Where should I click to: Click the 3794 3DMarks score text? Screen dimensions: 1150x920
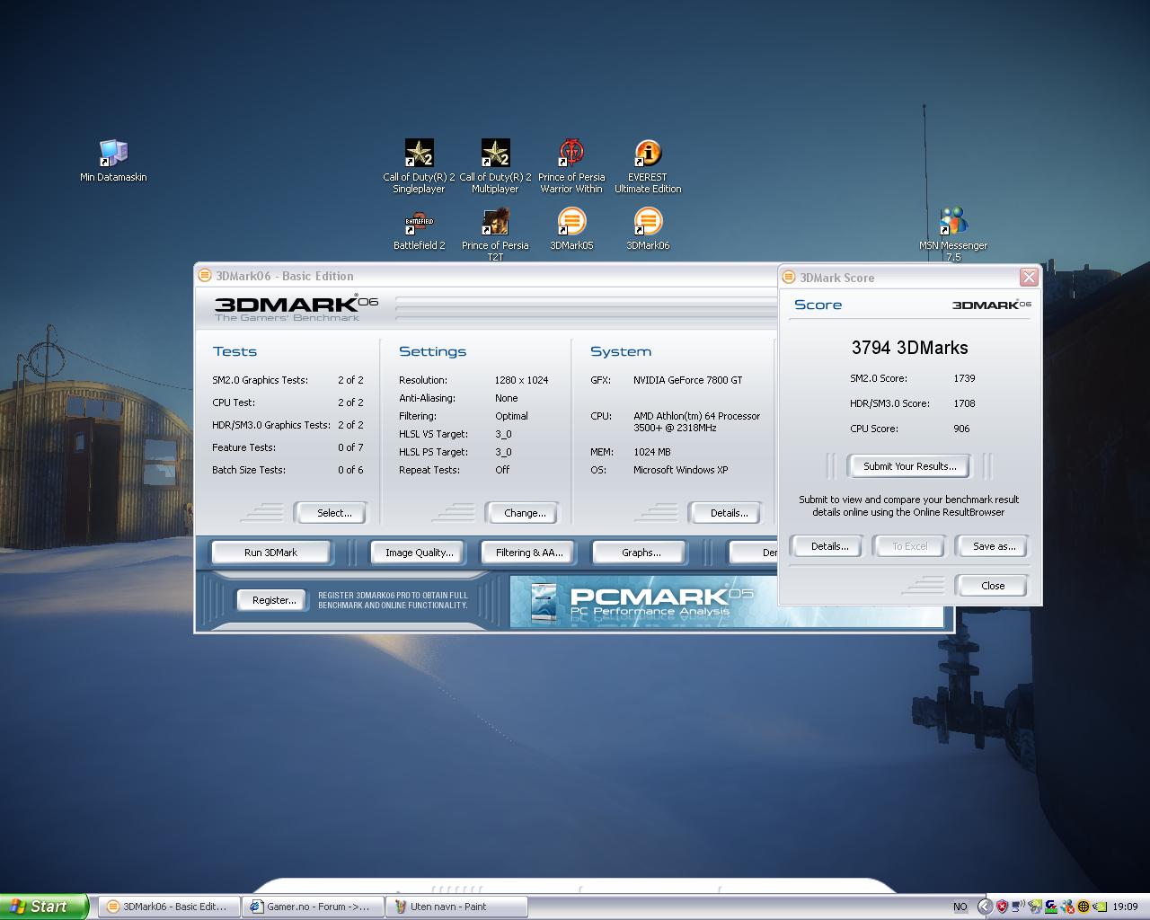click(x=909, y=348)
